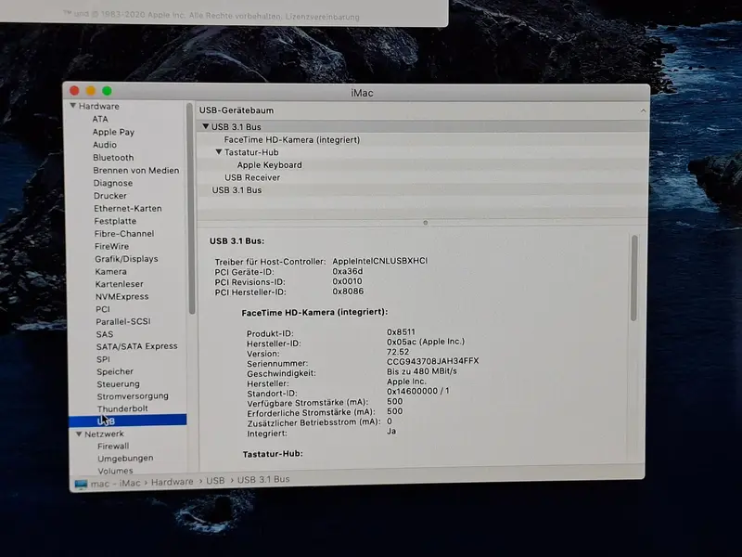Open Speicher in the sidebar
742x557 pixels.
click(115, 371)
